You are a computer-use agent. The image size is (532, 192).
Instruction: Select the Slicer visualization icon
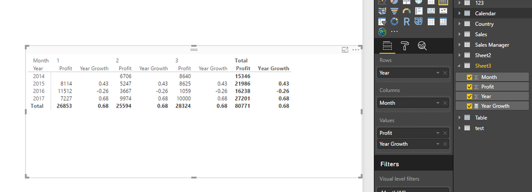click(x=382, y=22)
